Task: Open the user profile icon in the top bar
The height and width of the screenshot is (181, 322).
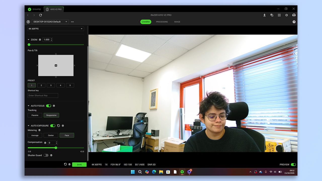Action: click(294, 15)
